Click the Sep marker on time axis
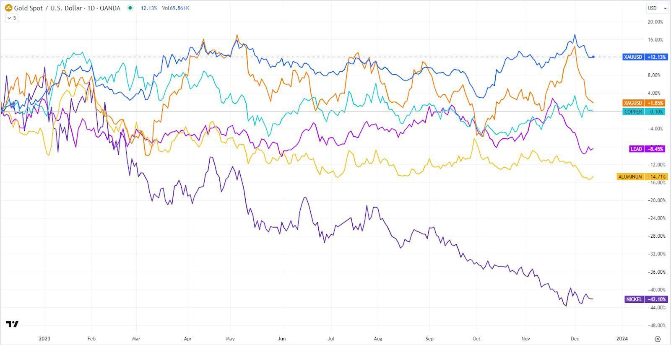The height and width of the screenshot is (345, 671). 429,339
